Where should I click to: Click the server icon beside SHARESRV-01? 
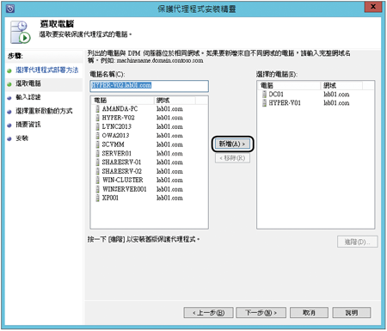point(98,162)
